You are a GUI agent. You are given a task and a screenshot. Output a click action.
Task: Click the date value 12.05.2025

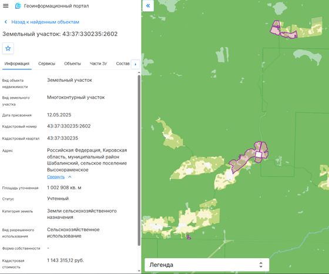[x=59, y=115]
